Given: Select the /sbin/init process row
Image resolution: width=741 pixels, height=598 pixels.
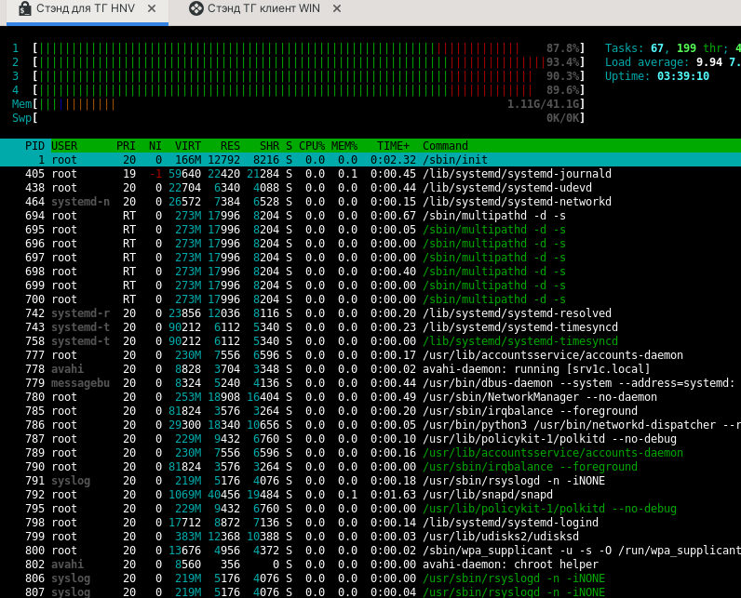Looking at the screenshot, I should coord(372,160).
